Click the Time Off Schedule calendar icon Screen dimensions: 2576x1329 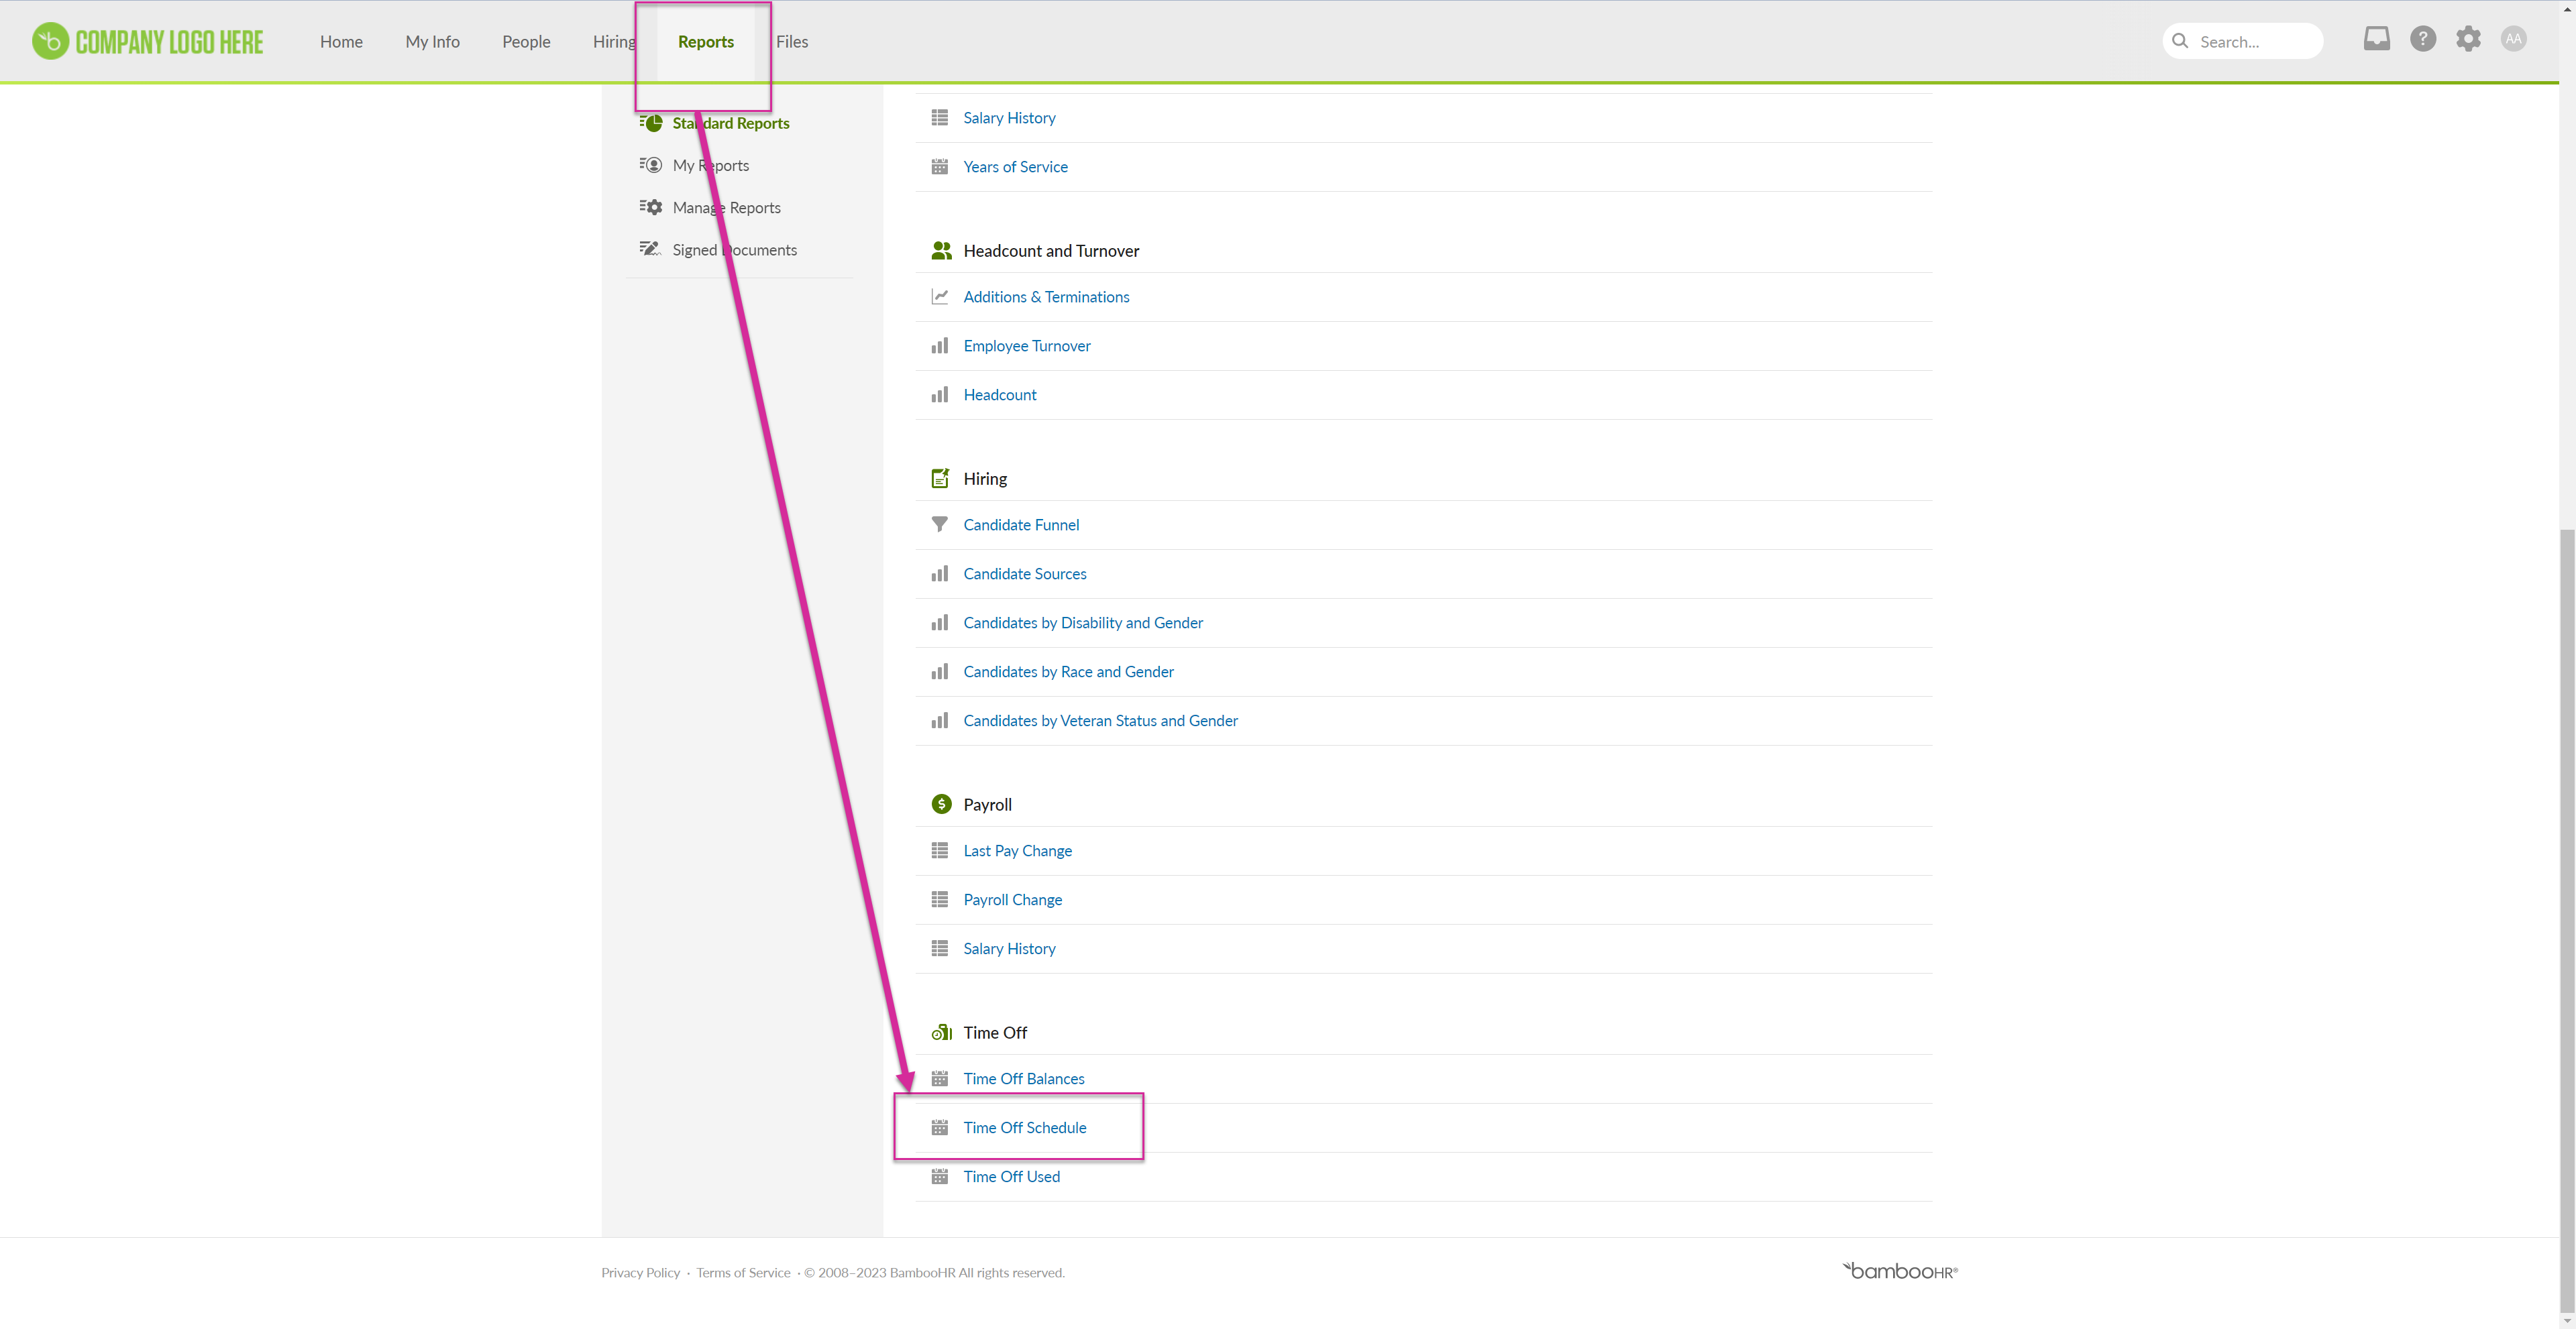[939, 1127]
